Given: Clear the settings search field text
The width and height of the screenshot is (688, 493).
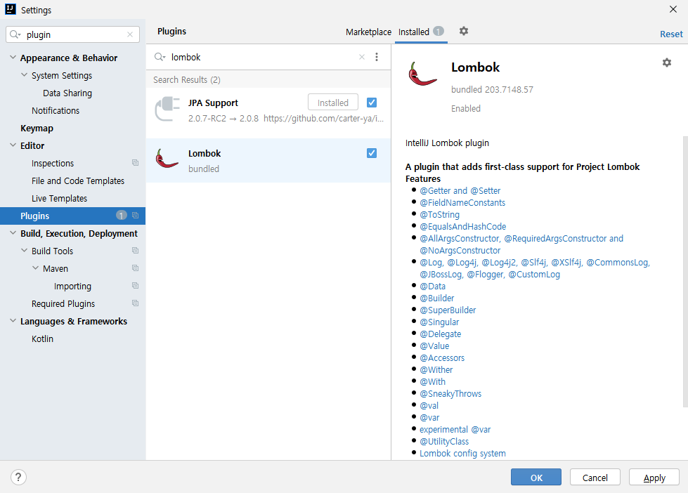Looking at the screenshot, I should click(x=130, y=34).
